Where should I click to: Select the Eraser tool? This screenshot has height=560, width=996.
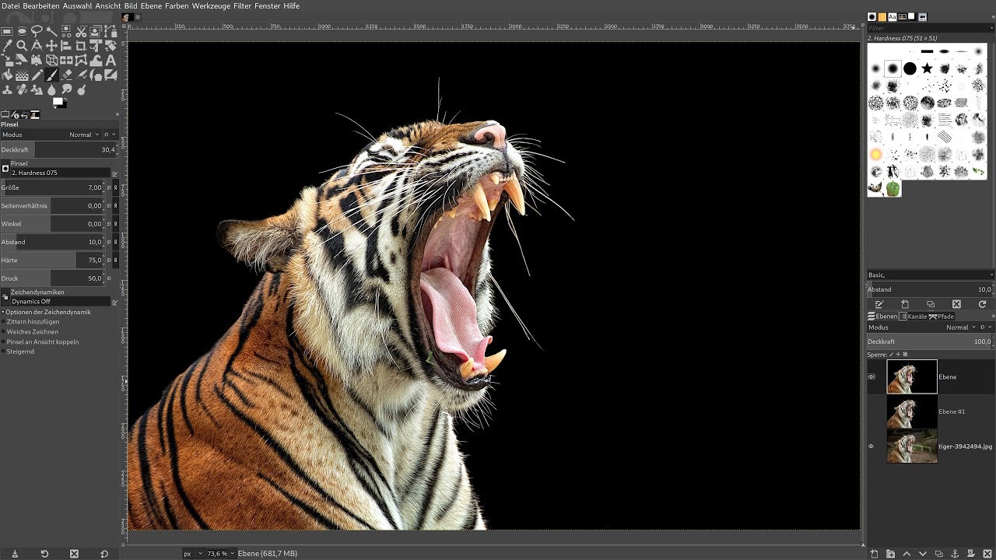point(66,75)
